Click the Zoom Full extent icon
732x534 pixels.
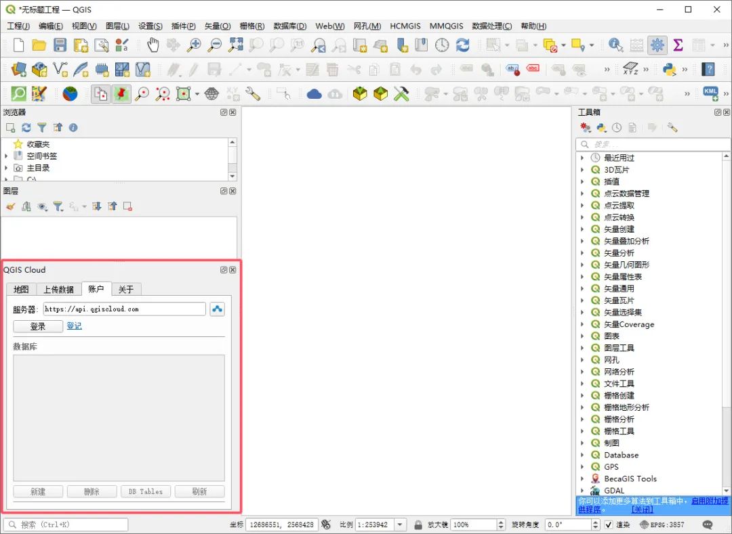pyautogui.click(x=235, y=45)
